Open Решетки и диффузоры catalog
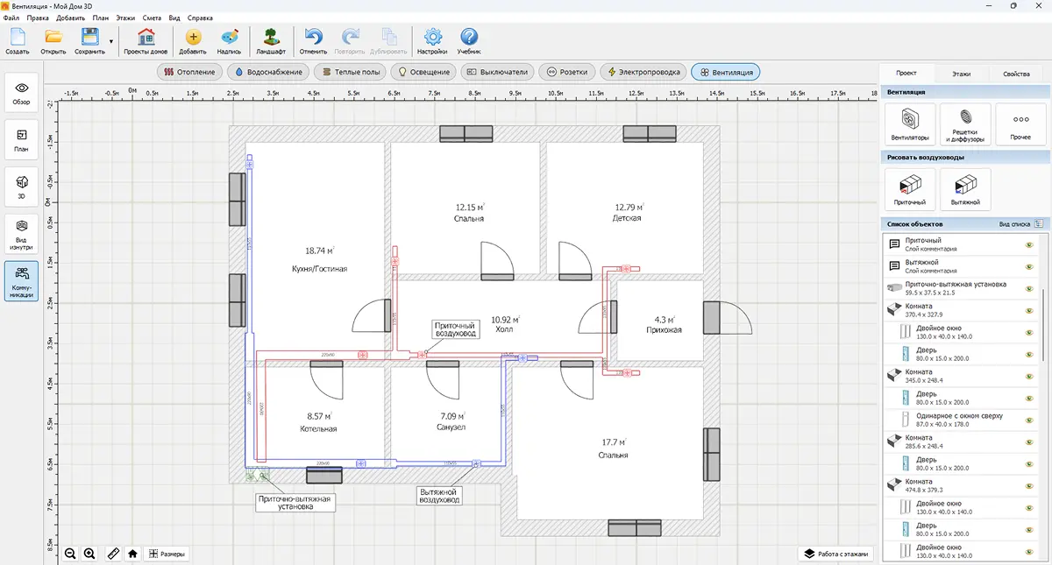1052x565 pixels. click(x=965, y=124)
